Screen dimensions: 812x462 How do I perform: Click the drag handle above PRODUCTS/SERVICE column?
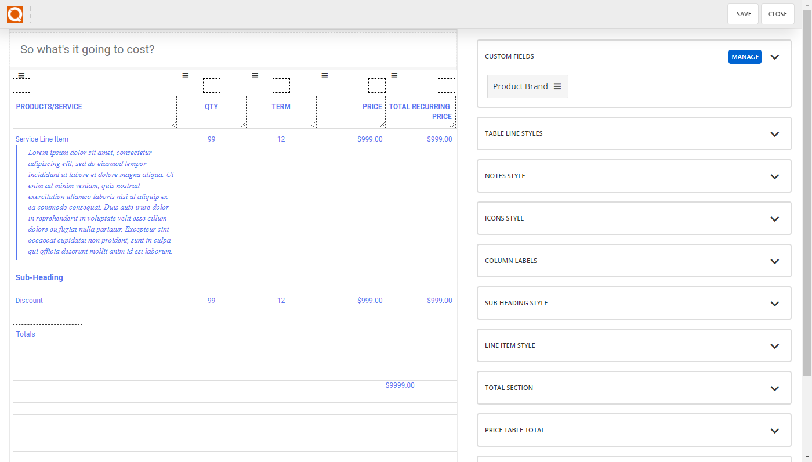20,75
